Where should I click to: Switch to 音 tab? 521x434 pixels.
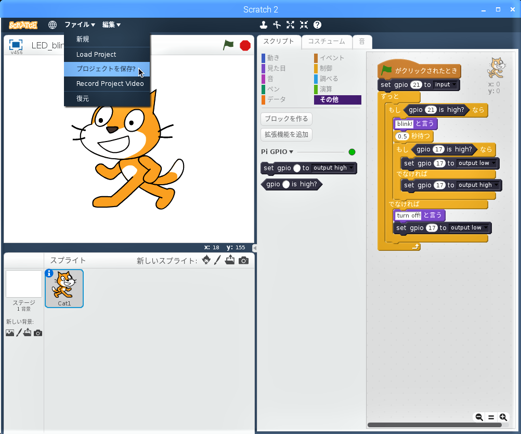point(362,42)
